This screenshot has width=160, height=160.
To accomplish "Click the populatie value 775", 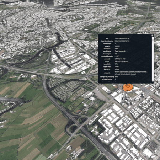I will [116, 64].
